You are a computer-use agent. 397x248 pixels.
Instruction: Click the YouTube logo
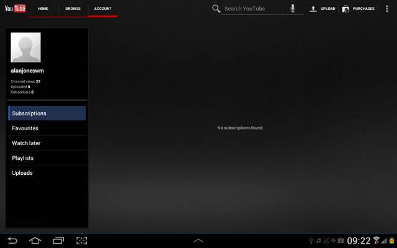tap(15, 9)
